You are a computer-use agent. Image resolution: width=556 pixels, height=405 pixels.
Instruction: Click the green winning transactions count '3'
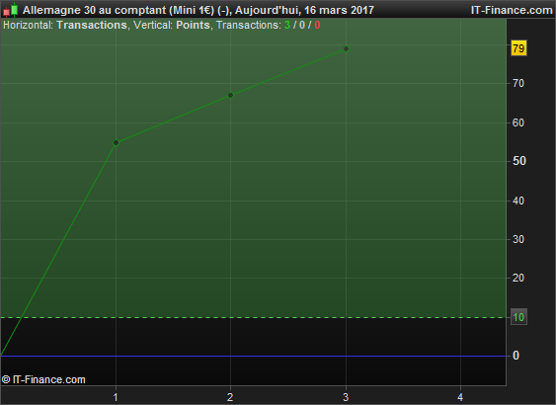pyautogui.click(x=287, y=25)
